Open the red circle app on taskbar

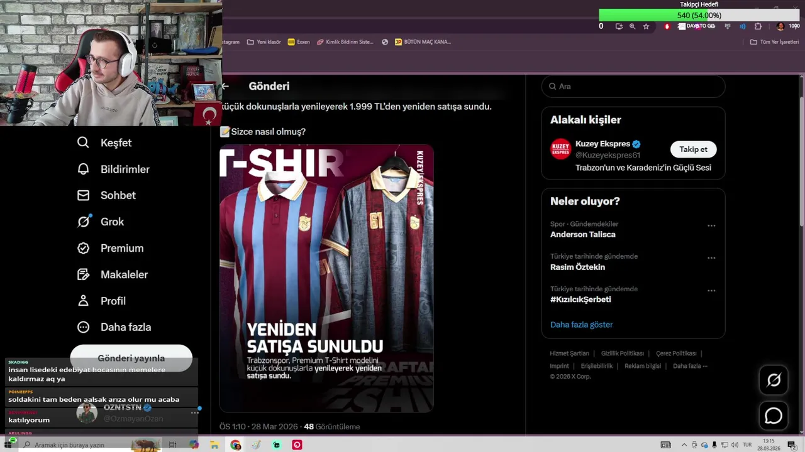[297, 445]
